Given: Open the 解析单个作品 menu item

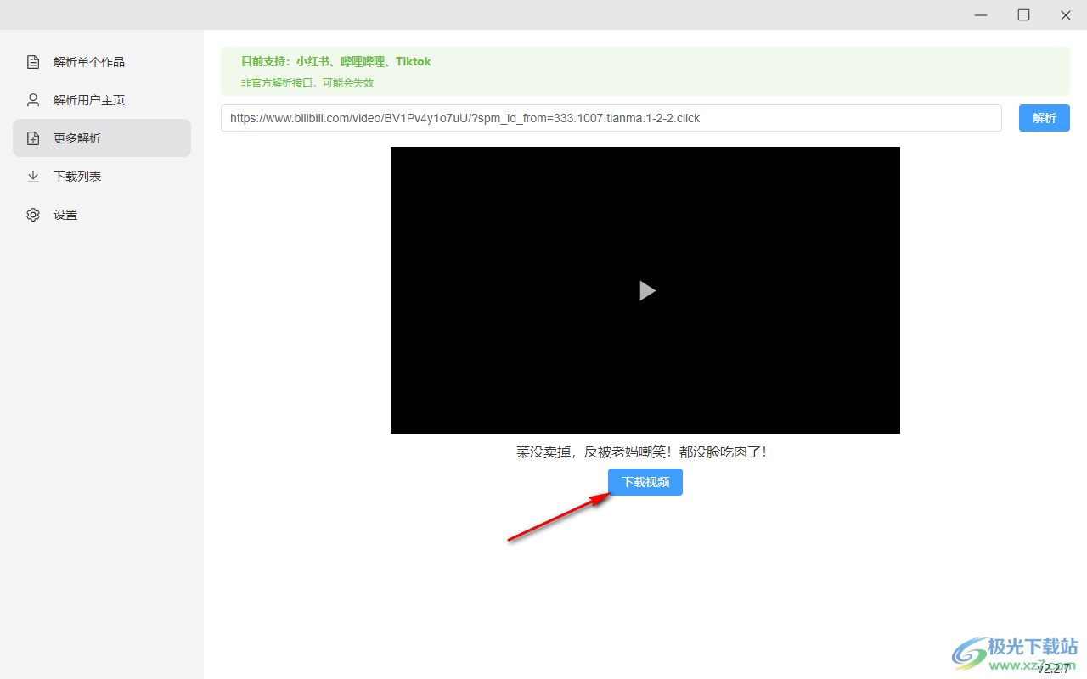Looking at the screenshot, I should click(x=102, y=62).
